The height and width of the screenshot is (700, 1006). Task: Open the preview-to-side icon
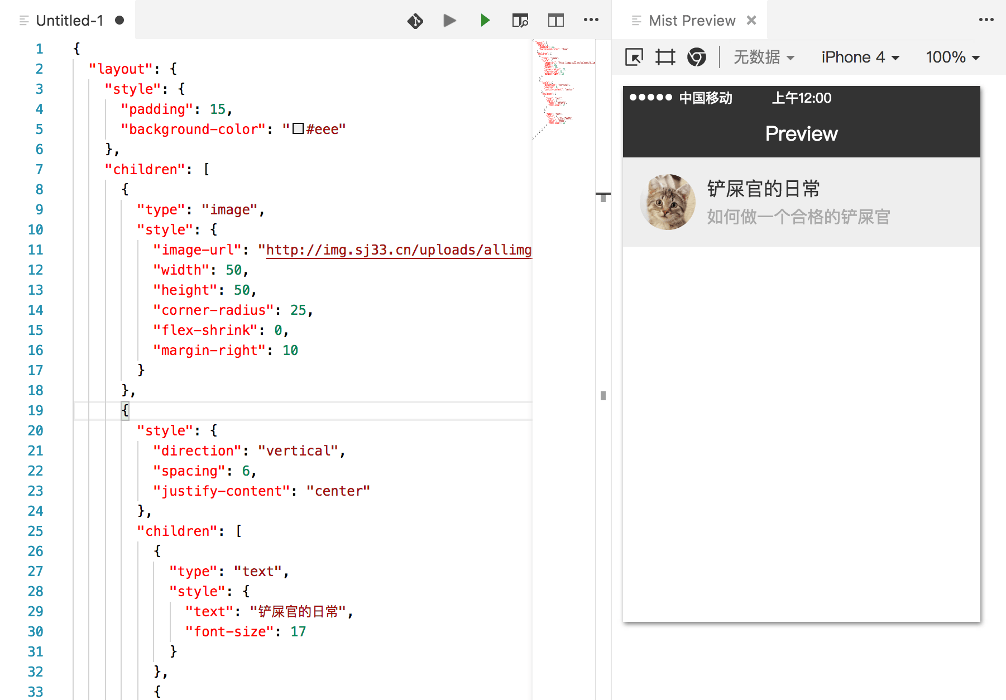click(520, 21)
